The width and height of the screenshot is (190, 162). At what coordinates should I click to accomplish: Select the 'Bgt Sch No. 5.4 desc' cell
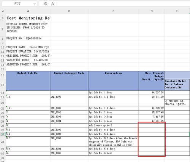tap(113, 149)
